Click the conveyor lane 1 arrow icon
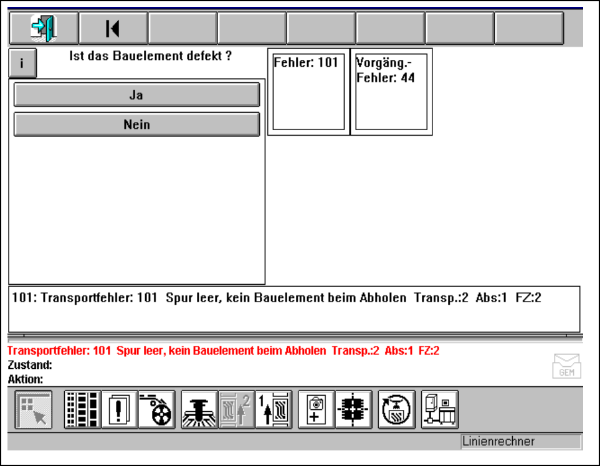Viewport: 600px width, 466px height. point(274,410)
